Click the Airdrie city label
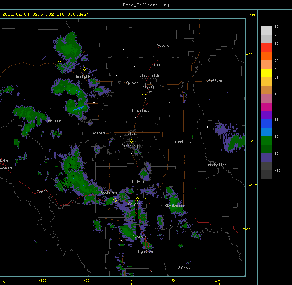The image size is (292, 285). coord(137,182)
